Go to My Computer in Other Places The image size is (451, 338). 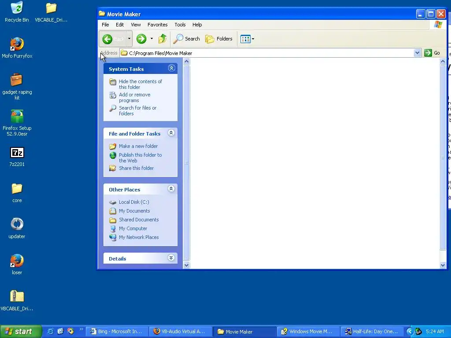(133, 228)
